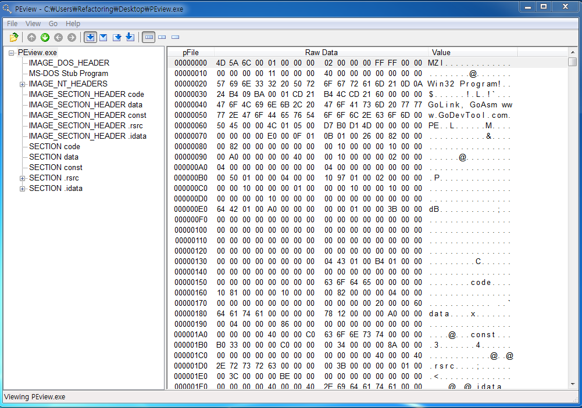Image resolution: width=582 pixels, height=408 pixels.
Task: Click offset 00000020 row address
Action: [x=191, y=84]
